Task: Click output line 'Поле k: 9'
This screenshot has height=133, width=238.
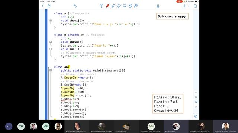Action: (161, 106)
